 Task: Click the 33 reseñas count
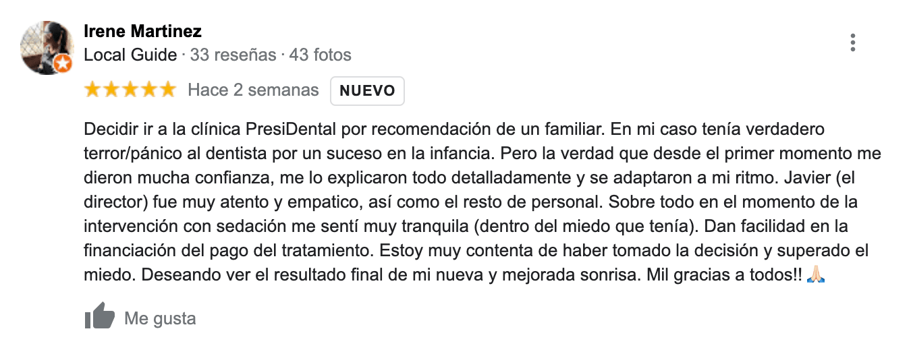[x=233, y=55]
